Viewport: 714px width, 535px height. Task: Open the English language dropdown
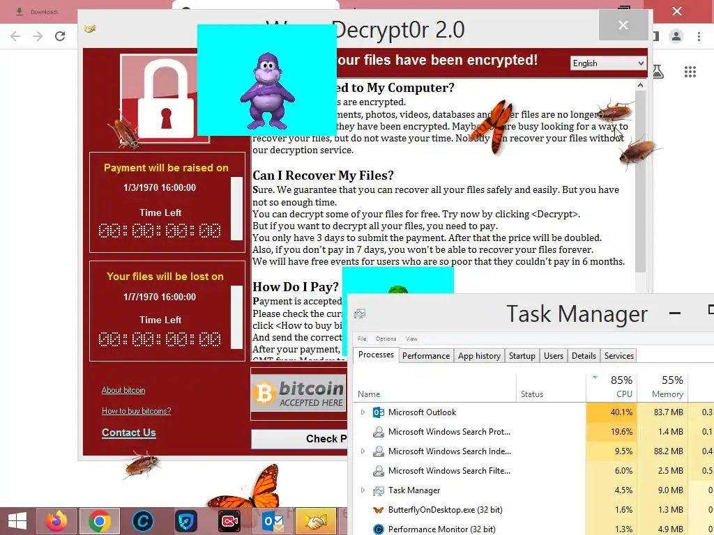coord(608,63)
